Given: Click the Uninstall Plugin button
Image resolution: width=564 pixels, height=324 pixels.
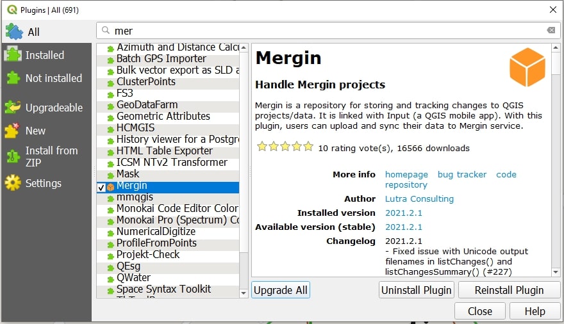Looking at the screenshot, I should [x=417, y=290].
